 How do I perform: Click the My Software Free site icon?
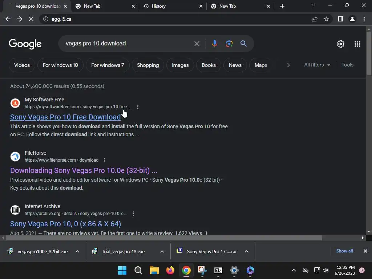pos(15,103)
